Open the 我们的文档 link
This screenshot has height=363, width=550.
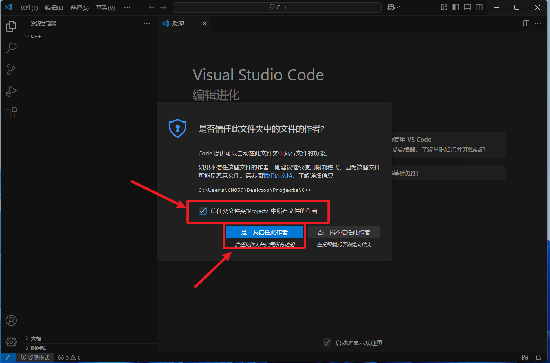coord(278,176)
